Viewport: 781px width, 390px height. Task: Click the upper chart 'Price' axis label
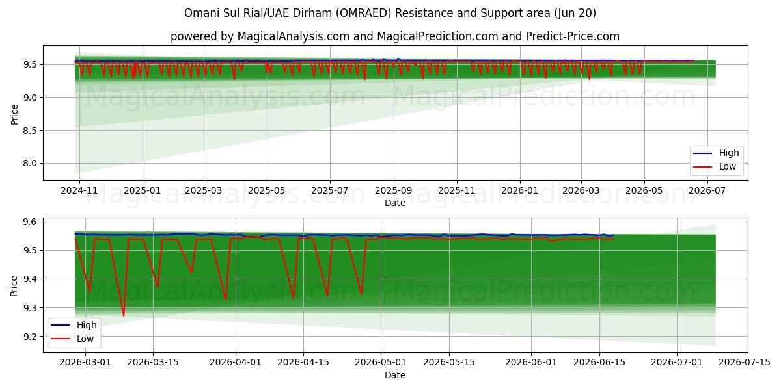coord(14,113)
